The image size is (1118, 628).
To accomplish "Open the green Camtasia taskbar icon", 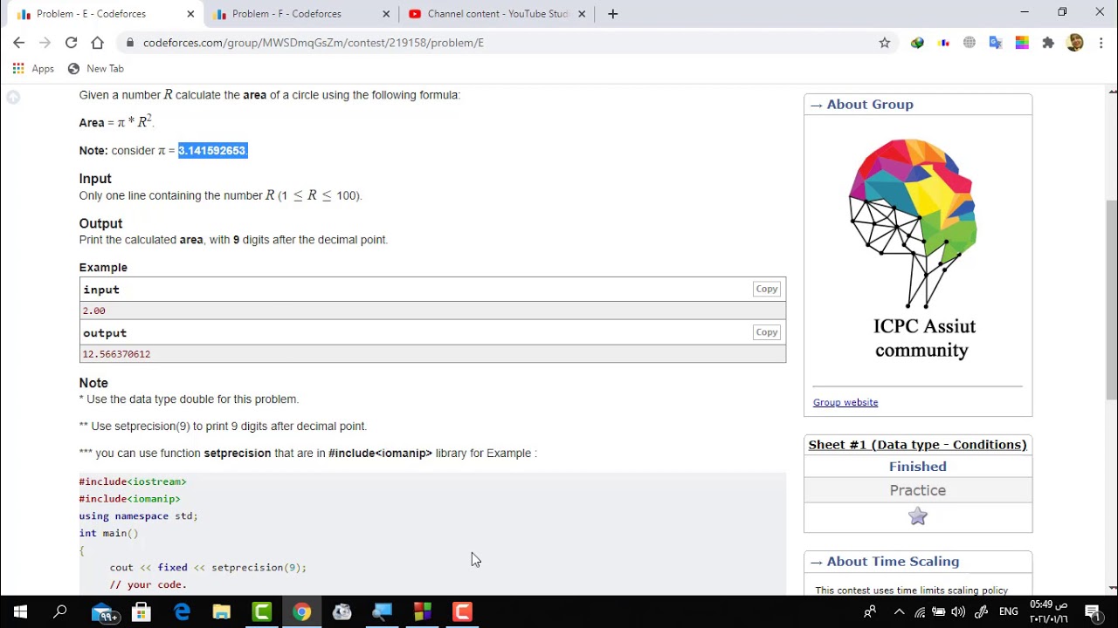I will pos(262,612).
